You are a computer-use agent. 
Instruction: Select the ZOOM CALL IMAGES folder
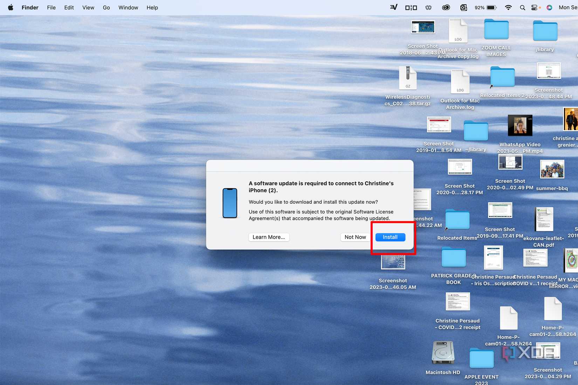[x=496, y=29]
